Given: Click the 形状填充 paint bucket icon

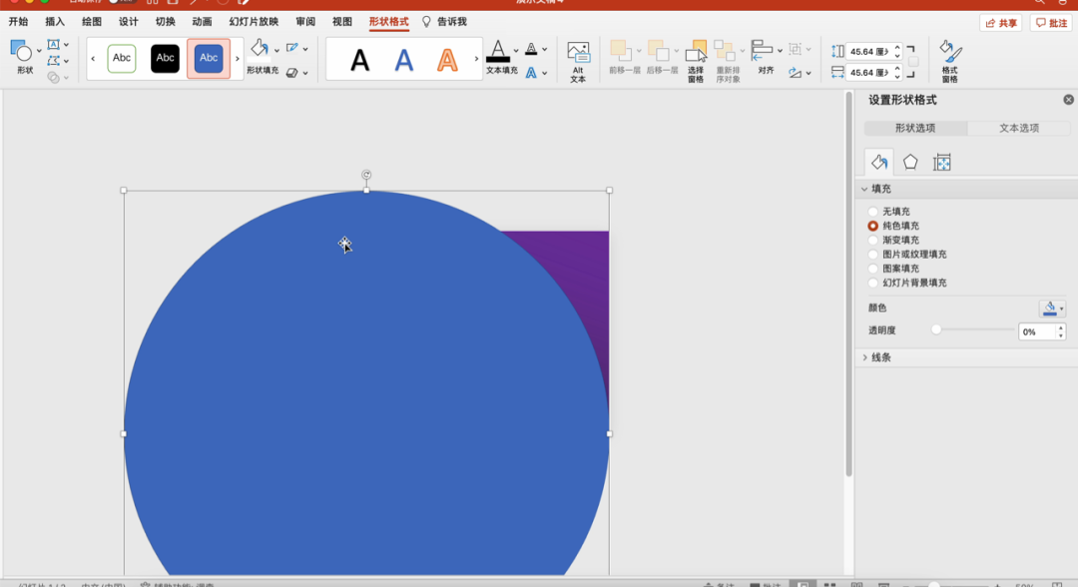Looking at the screenshot, I should [260, 48].
